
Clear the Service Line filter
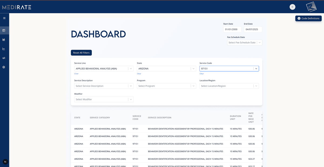coord(76,74)
